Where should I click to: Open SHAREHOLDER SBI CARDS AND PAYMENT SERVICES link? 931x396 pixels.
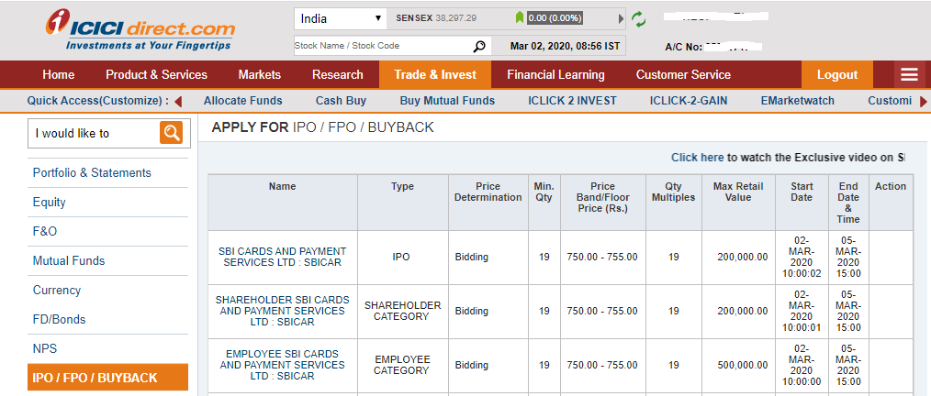pos(282,311)
